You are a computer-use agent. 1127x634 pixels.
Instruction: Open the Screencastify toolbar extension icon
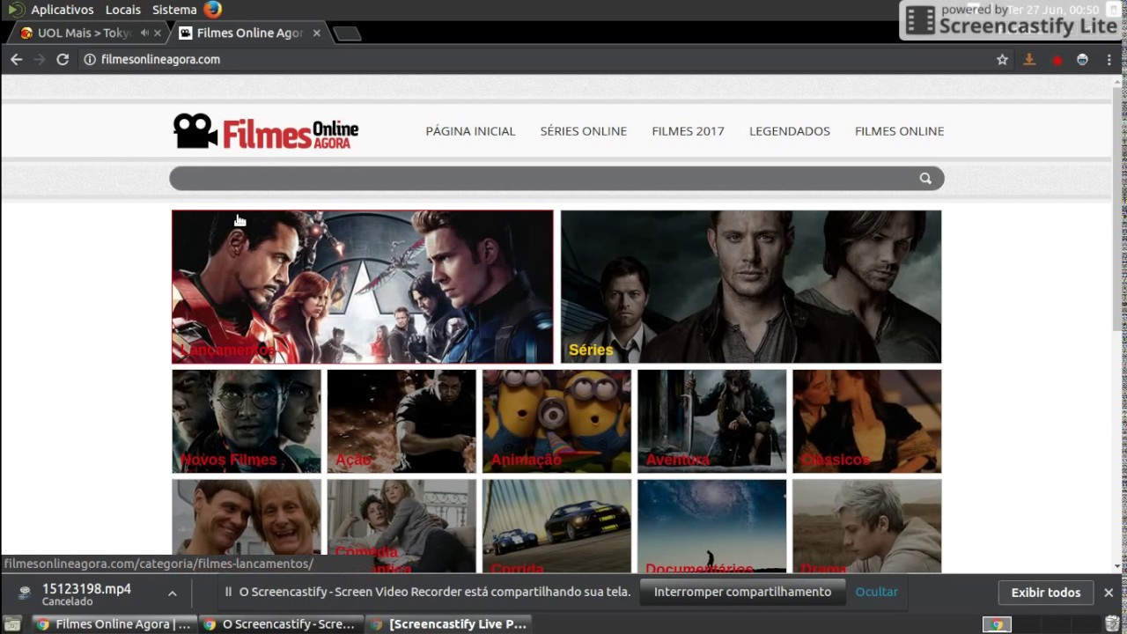click(1082, 59)
